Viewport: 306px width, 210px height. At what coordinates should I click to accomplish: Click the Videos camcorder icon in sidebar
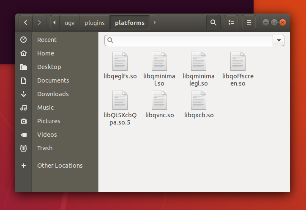23,135
